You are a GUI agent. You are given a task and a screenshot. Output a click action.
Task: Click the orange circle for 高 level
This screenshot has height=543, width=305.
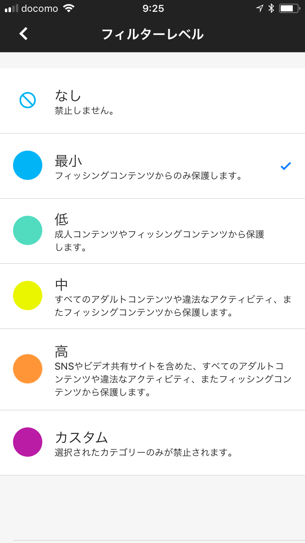28,369
